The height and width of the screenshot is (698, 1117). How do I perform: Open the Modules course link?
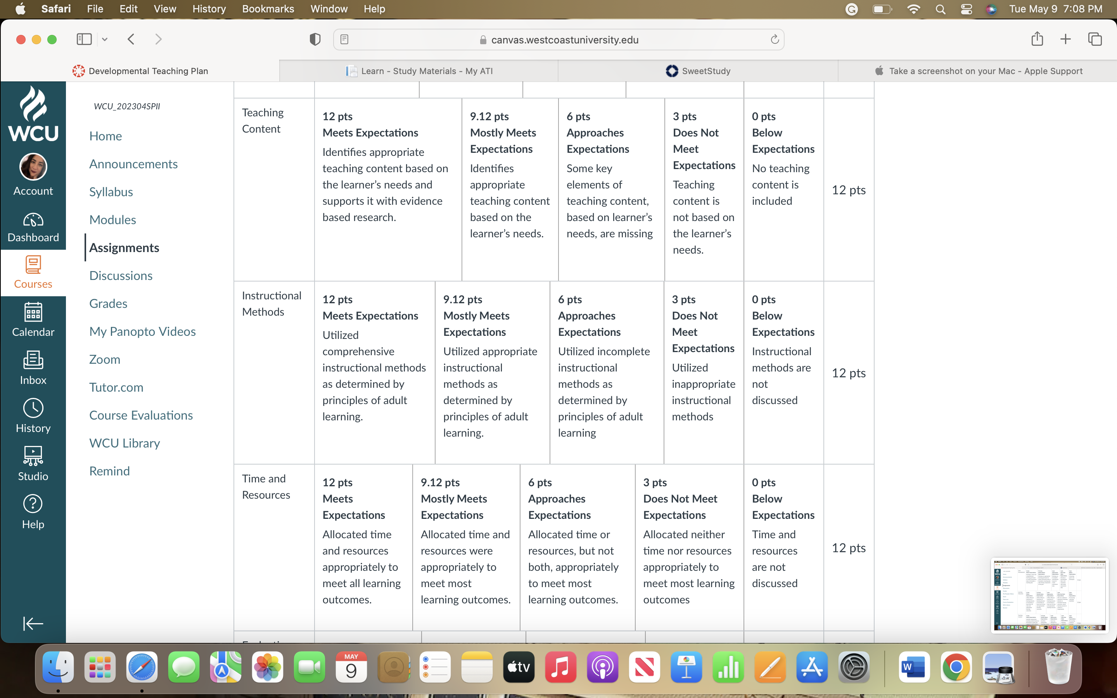point(112,220)
